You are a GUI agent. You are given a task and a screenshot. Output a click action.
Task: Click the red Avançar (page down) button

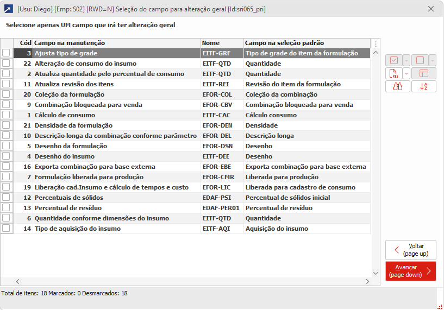pos(411,271)
